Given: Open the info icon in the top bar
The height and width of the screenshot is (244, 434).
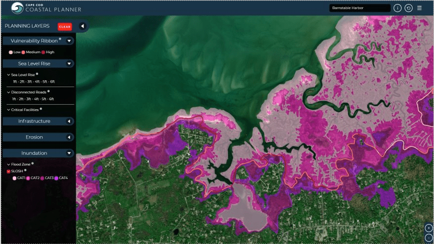Looking at the screenshot, I should [398, 8].
